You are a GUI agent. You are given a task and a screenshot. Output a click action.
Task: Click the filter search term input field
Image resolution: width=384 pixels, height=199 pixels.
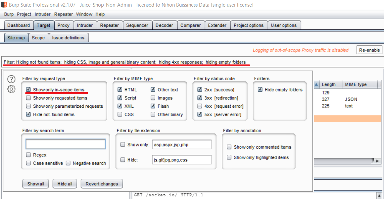[x=66, y=144]
